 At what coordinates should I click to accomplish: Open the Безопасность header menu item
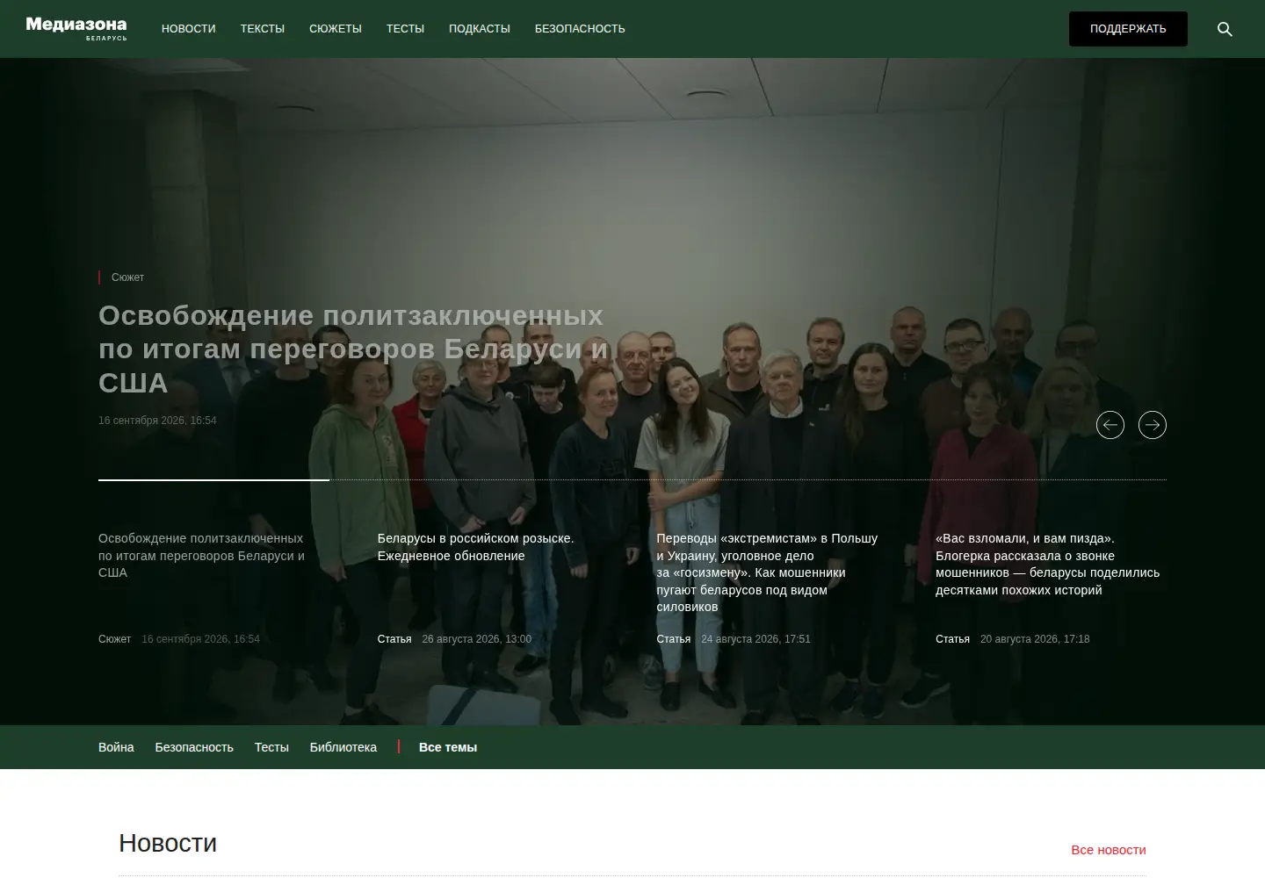coord(580,29)
